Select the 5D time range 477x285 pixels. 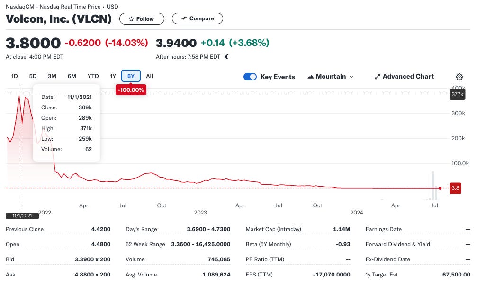[x=33, y=76]
